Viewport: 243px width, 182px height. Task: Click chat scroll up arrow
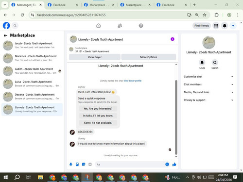pyautogui.click(x=176, y=65)
